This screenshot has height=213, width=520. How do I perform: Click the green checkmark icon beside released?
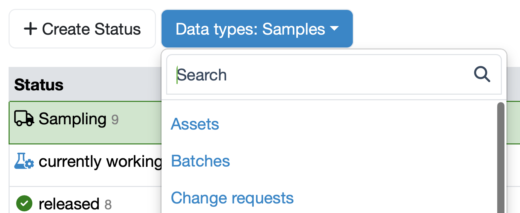pos(24,203)
